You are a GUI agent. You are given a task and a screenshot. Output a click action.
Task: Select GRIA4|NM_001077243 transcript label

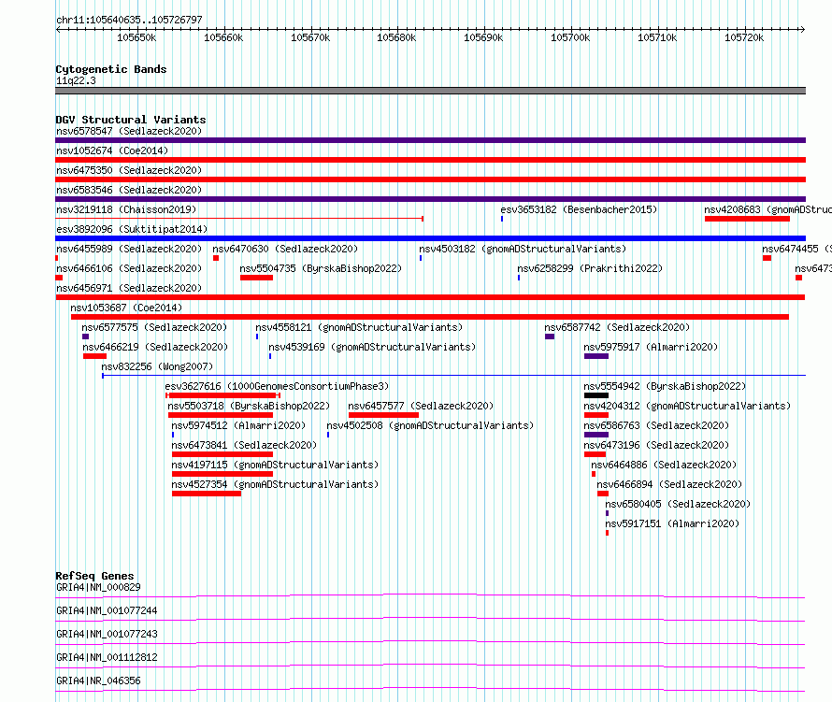[107, 634]
